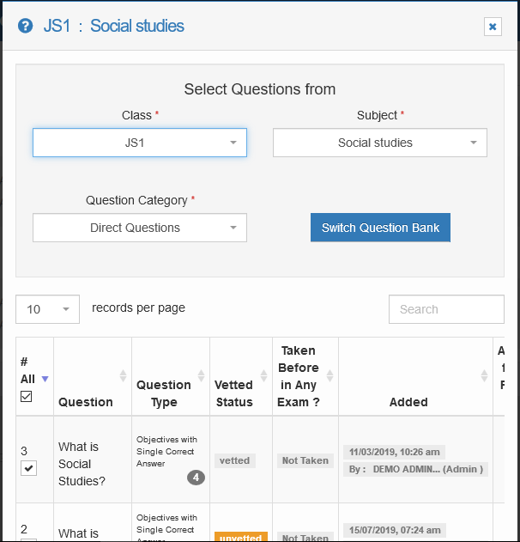Click the orange unvetted status badge
The image size is (520, 542).
click(240, 537)
